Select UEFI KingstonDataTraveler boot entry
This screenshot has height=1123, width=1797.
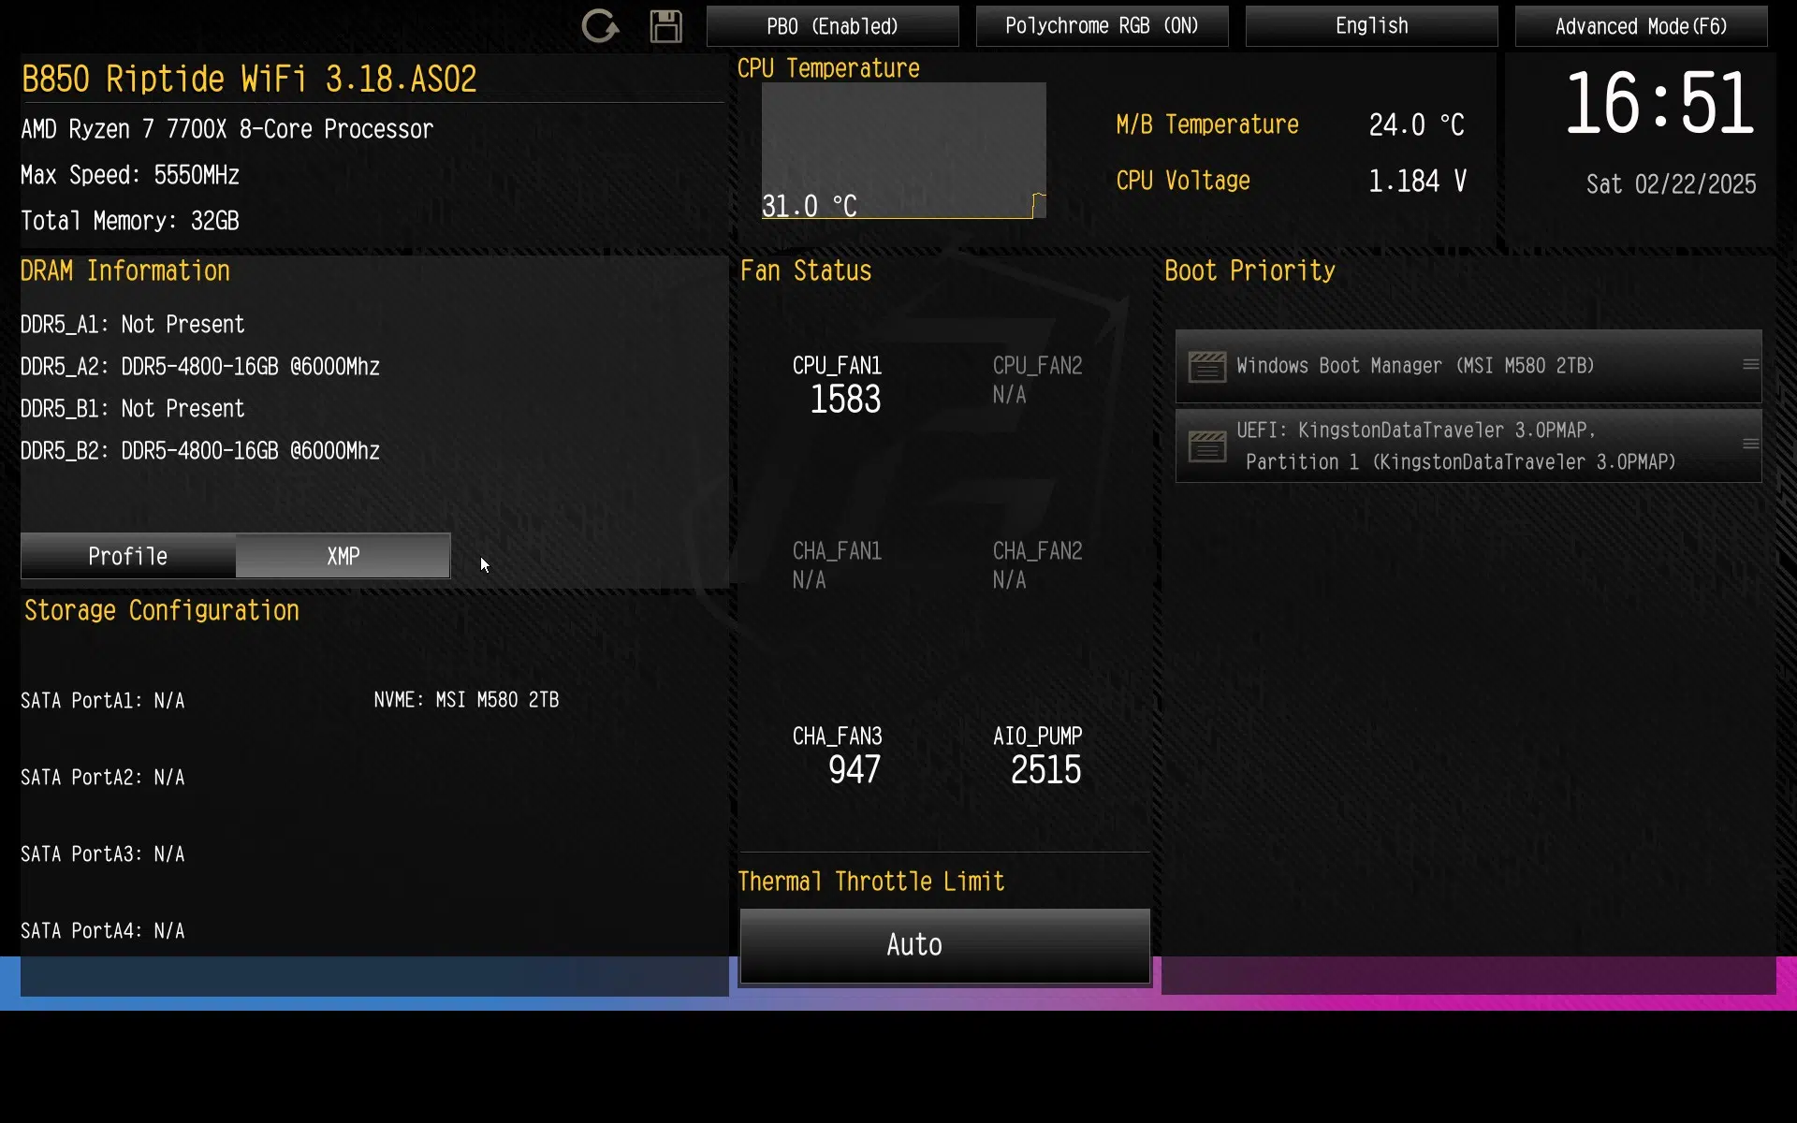[x=1468, y=445]
